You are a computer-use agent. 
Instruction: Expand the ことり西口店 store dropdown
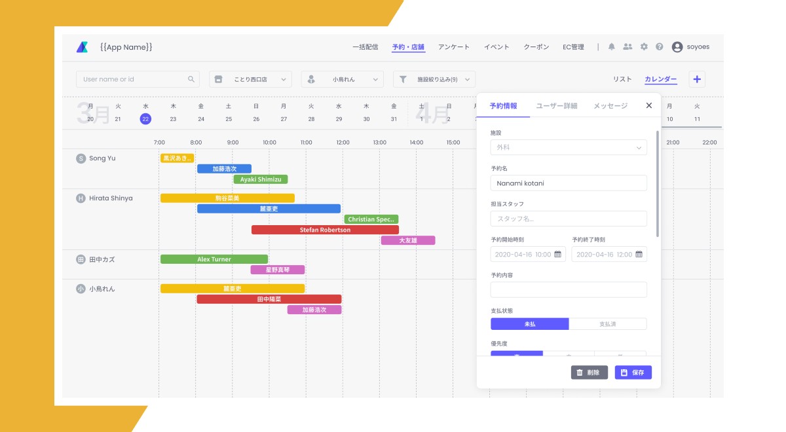tap(250, 79)
